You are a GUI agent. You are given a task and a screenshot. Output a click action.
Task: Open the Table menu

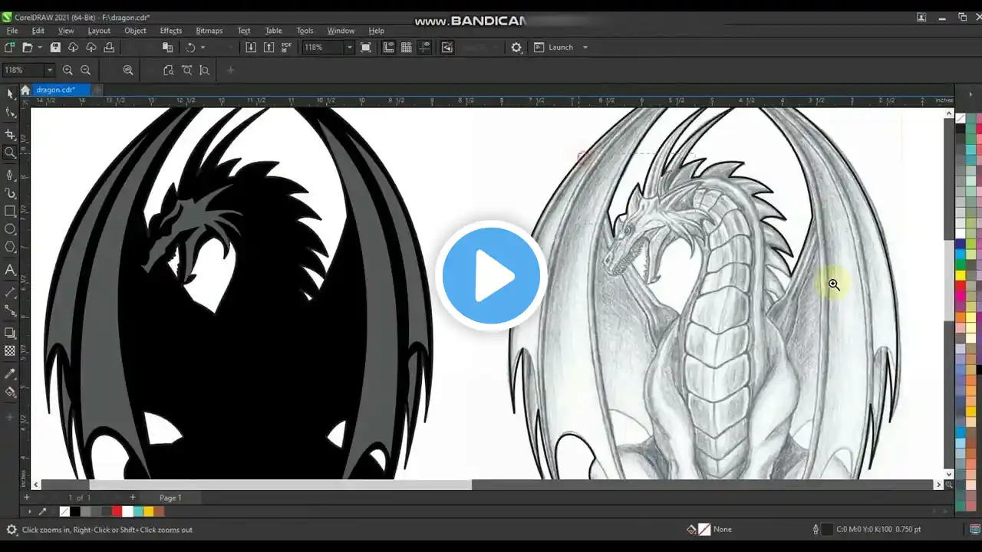pyautogui.click(x=273, y=31)
